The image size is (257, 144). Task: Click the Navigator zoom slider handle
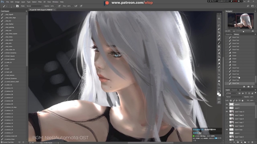click(x=244, y=31)
